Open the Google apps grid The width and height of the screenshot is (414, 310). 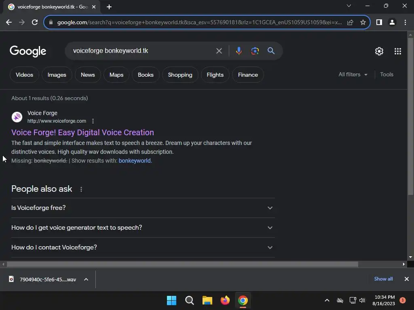pos(398,51)
